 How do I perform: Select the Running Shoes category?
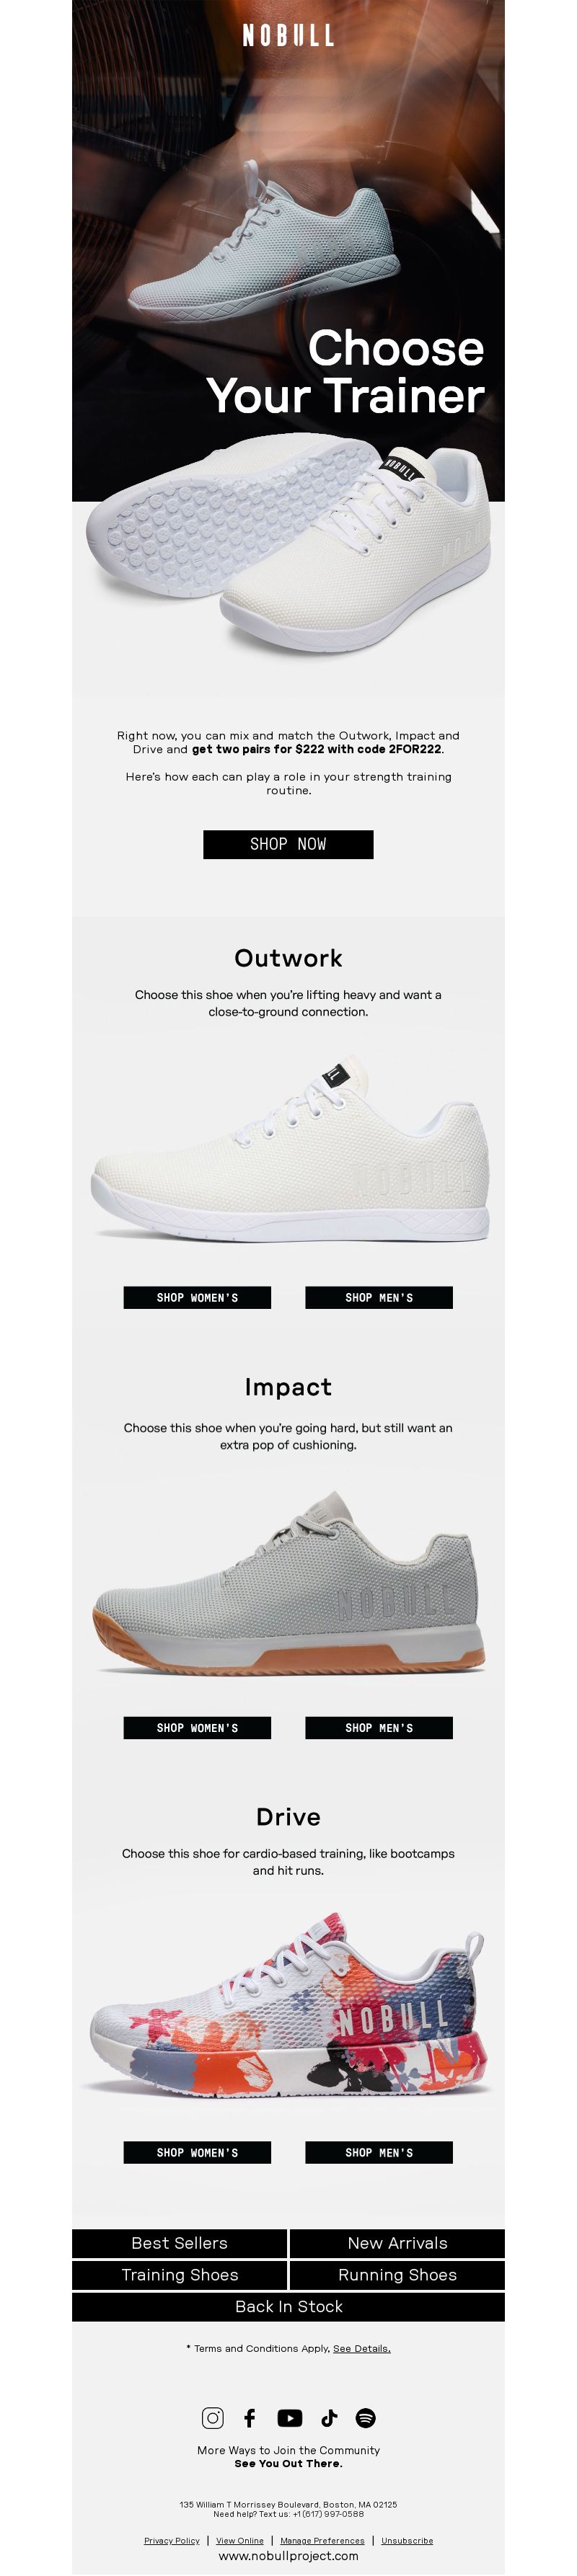(397, 2275)
